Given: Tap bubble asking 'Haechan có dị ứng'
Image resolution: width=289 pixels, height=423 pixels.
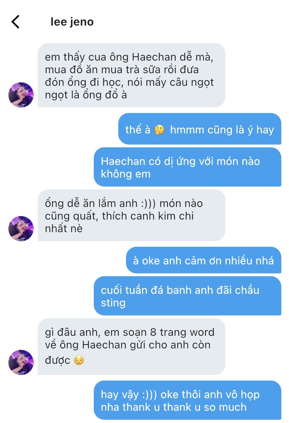Looking at the screenshot, I should [187, 167].
